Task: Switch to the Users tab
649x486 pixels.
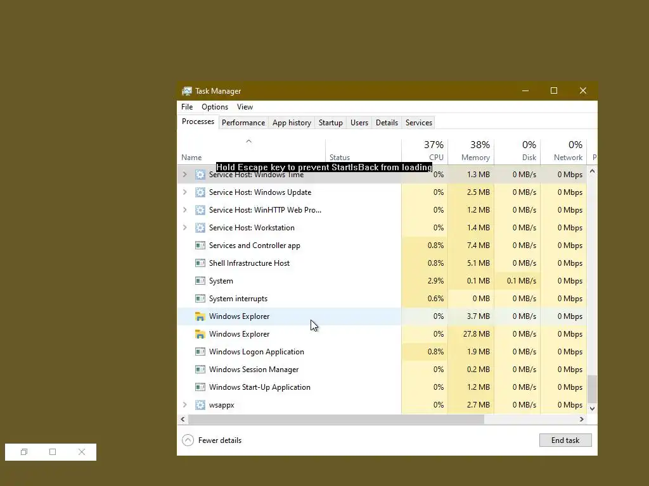Action: (359, 123)
